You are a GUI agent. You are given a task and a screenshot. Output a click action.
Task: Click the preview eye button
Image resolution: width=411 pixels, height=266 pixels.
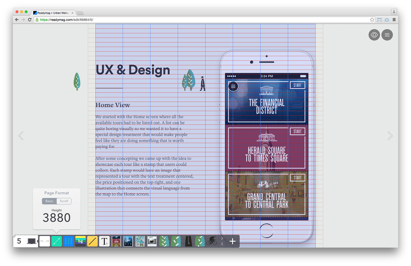point(374,35)
